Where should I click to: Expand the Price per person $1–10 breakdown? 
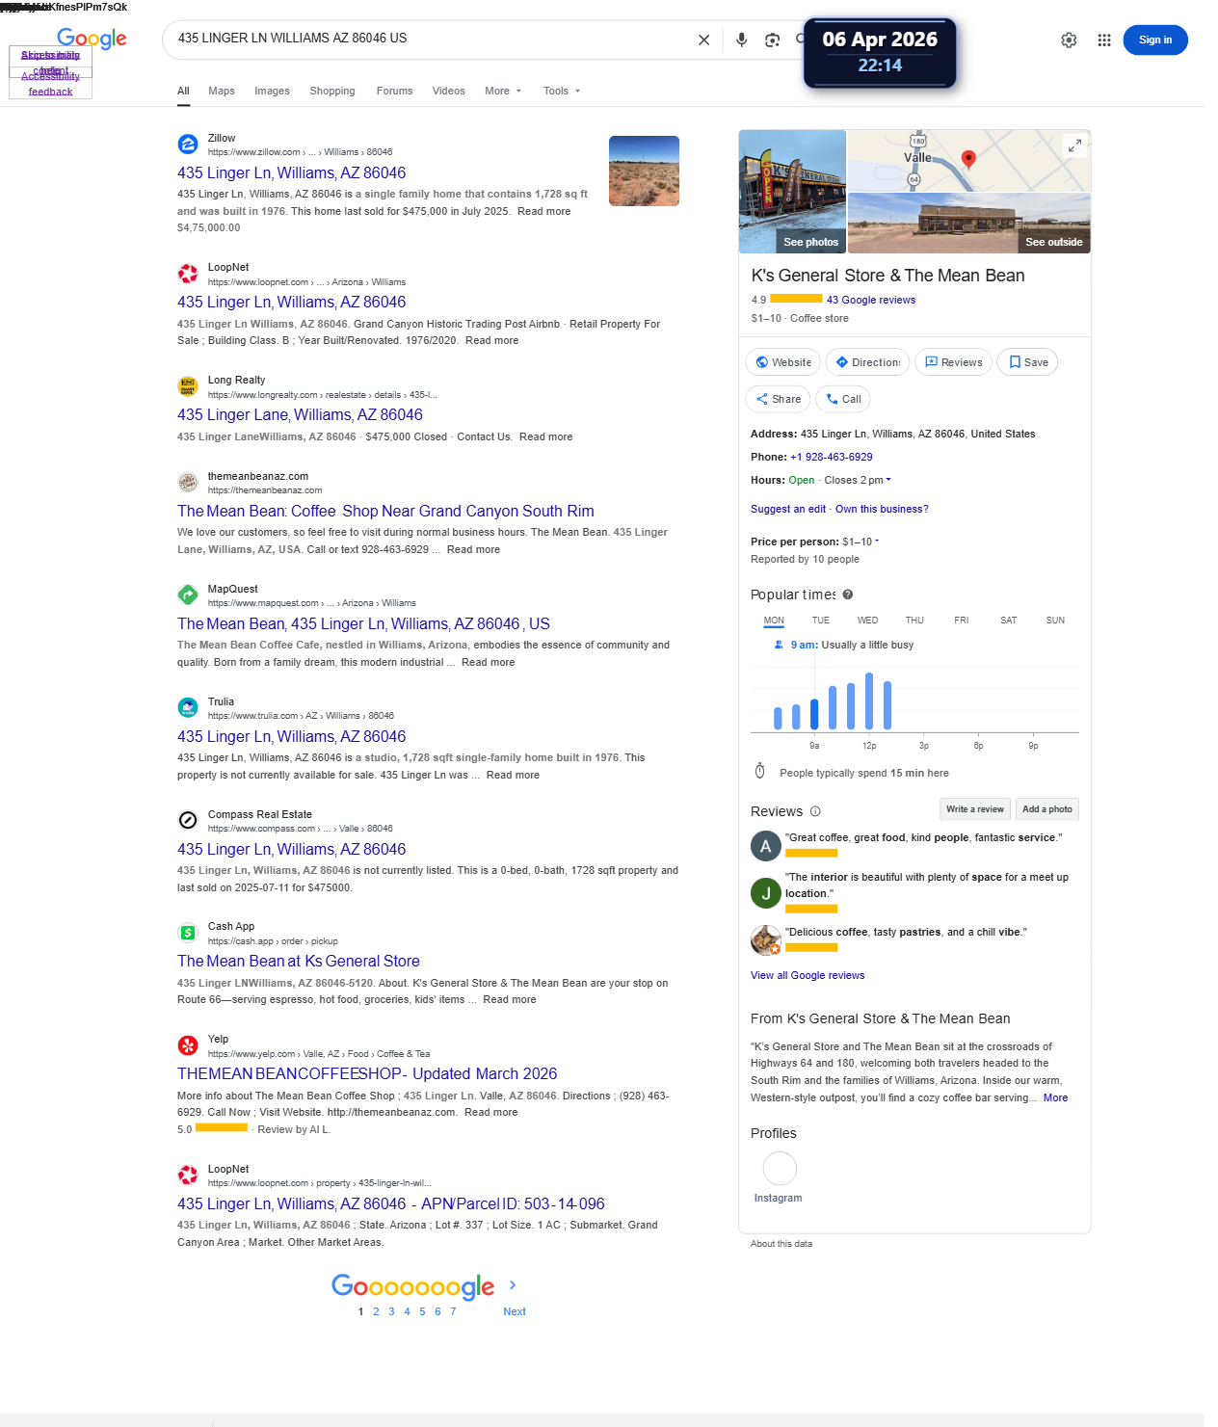pyautogui.click(x=877, y=542)
